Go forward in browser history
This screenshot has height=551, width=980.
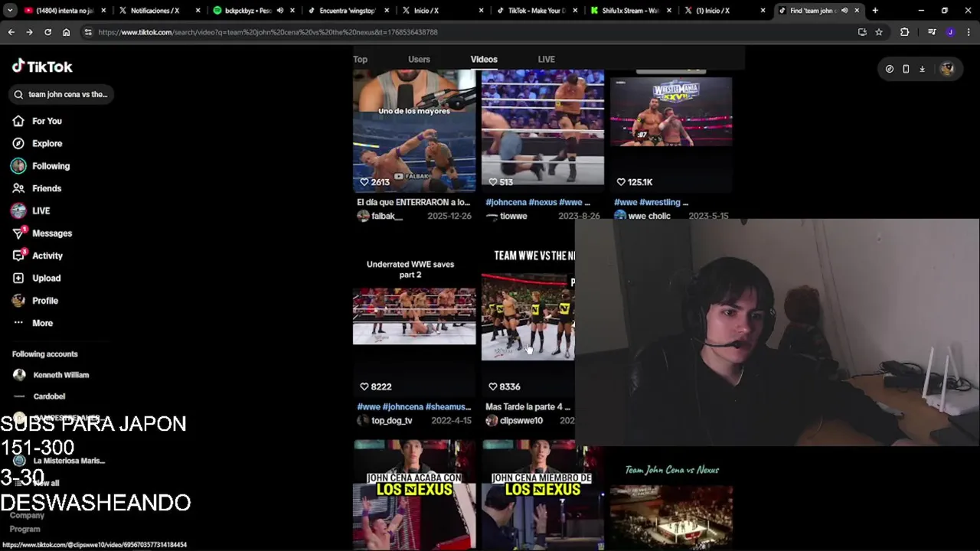tap(29, 32)
